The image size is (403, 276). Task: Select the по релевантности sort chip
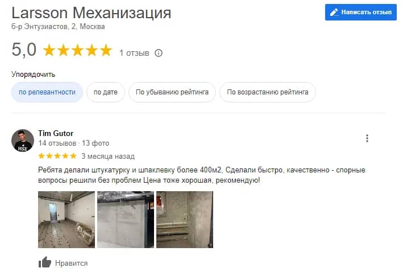coord(47,92)
